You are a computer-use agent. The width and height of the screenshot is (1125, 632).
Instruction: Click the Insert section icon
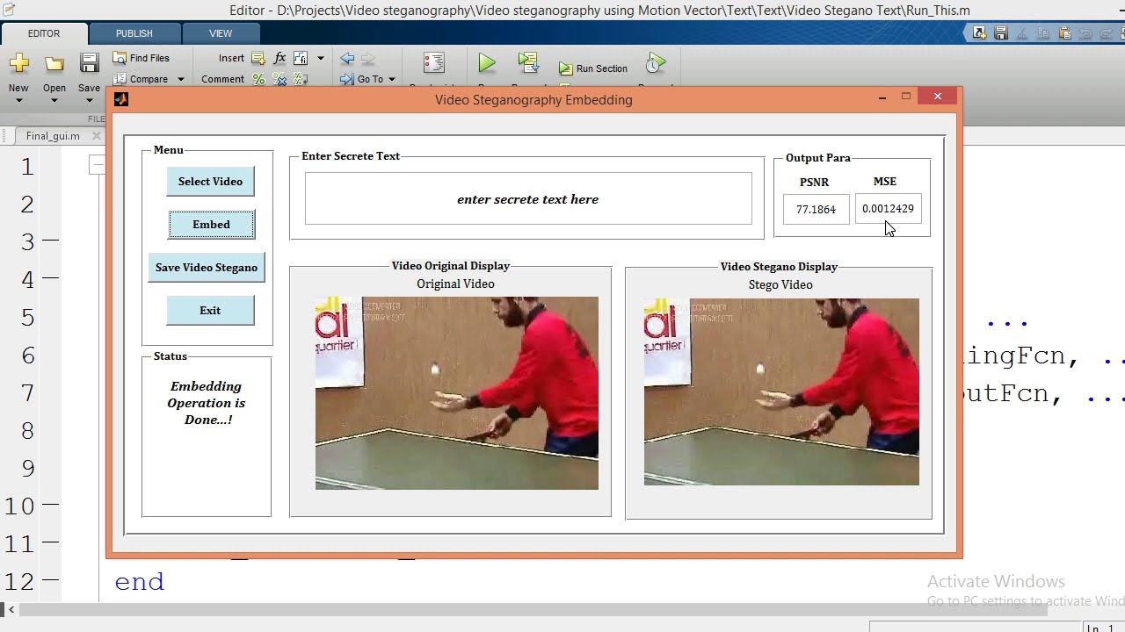point(258,58)
